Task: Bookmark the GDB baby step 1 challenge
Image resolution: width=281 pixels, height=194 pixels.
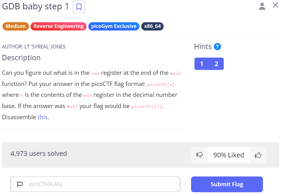Action: 79,7
